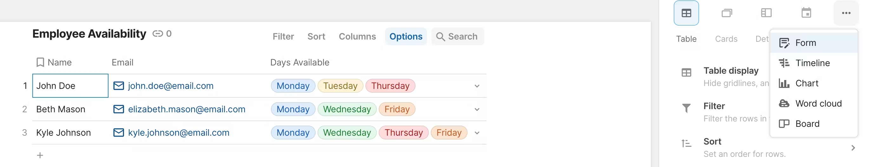Switch to Detail layout icon
The image size is (871, 167).
pyautogui.click(x=766, y=13)
